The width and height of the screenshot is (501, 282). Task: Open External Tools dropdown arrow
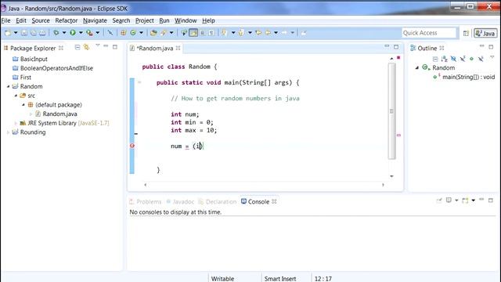tap(98, 33)
